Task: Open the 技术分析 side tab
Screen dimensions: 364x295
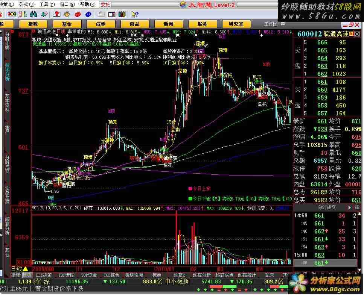Action: click(x=7, y=72)
